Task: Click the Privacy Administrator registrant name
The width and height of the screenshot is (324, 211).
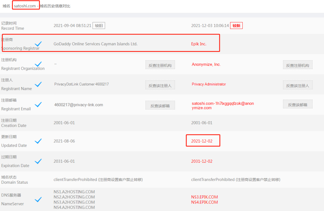Action: coord(209,84)
